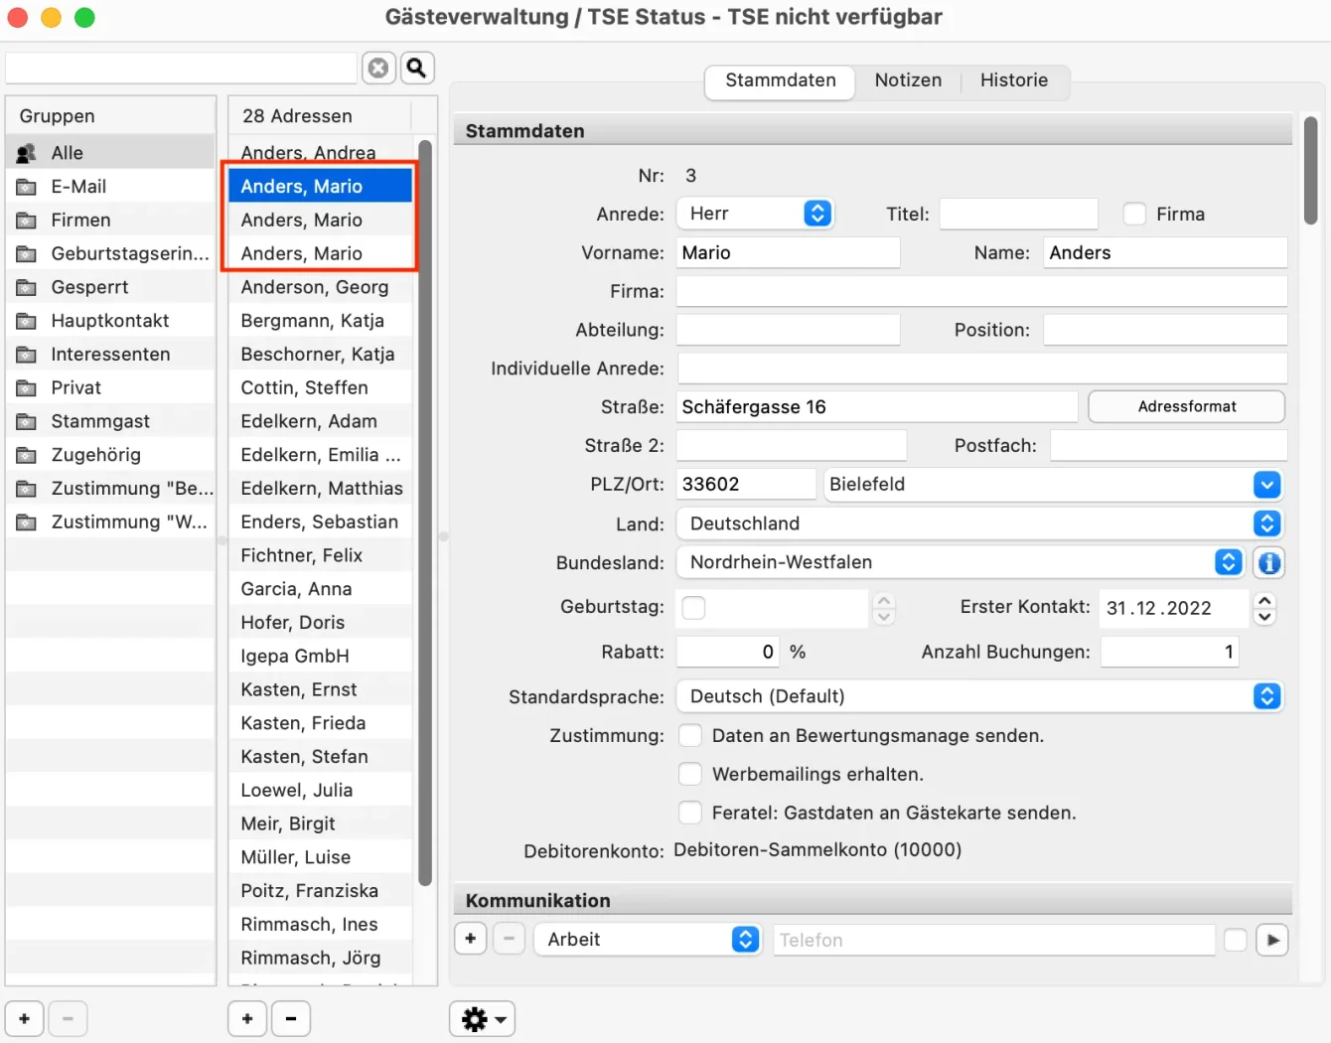The height and width of the screenshot is (1043, 1331).
Task: Click the Vorname field containing Mario
Action: click(789, 252)
